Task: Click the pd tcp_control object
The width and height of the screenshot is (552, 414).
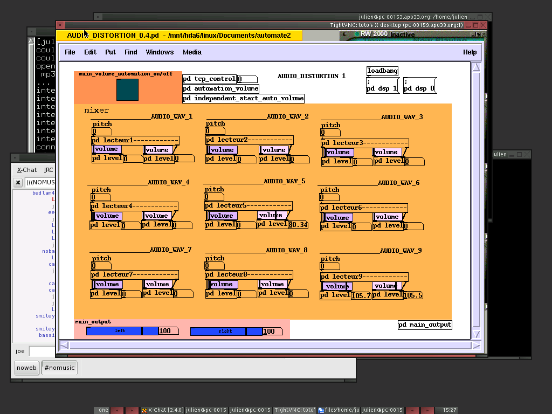Action: (x=209, y=79)
